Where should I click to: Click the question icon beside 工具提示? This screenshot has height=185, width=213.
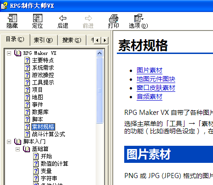27,83
